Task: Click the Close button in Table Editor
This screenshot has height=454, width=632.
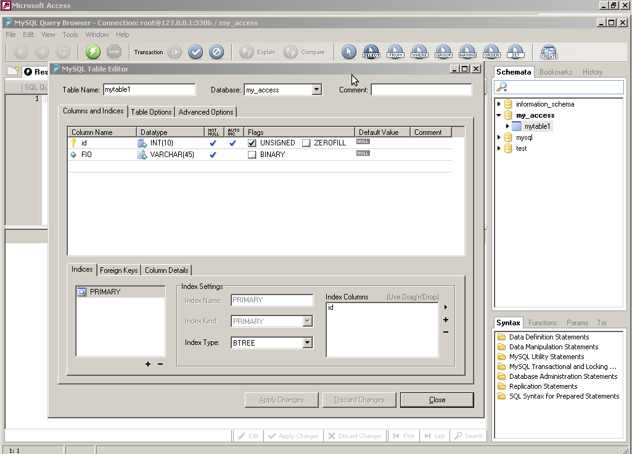Action: pos(437,400)
